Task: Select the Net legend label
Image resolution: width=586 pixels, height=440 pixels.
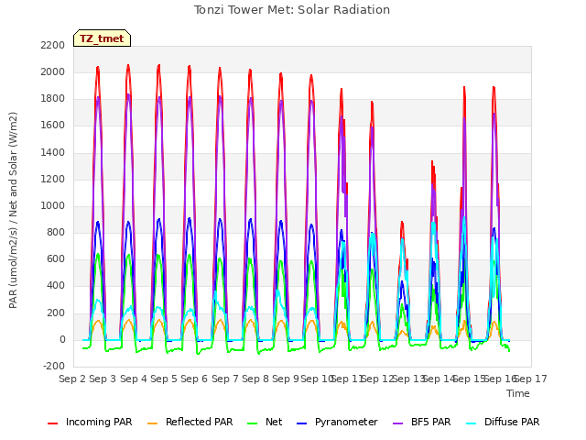Action: (x=274, y=422)
